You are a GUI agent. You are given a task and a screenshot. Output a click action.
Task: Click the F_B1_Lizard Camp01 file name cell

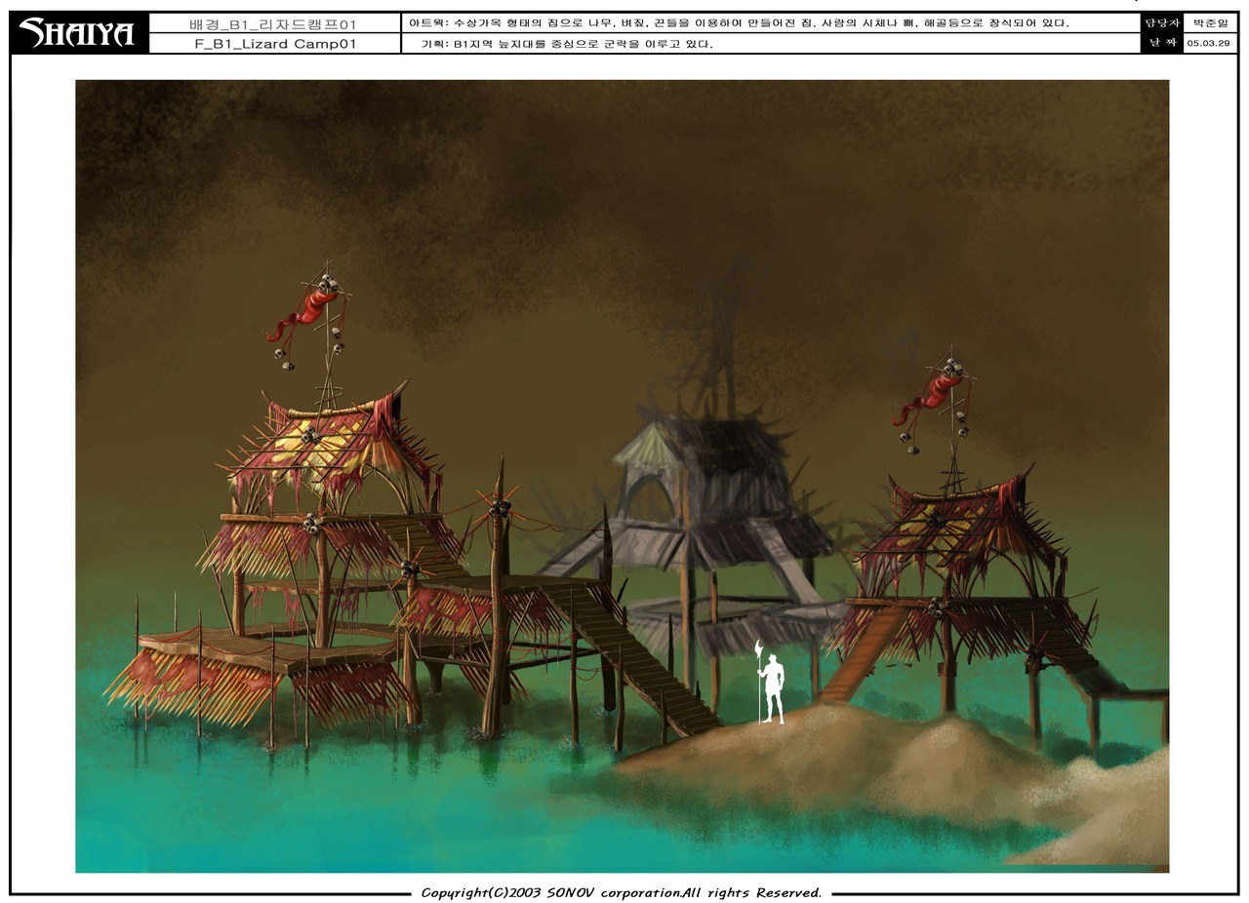click(x=273, y=44)
